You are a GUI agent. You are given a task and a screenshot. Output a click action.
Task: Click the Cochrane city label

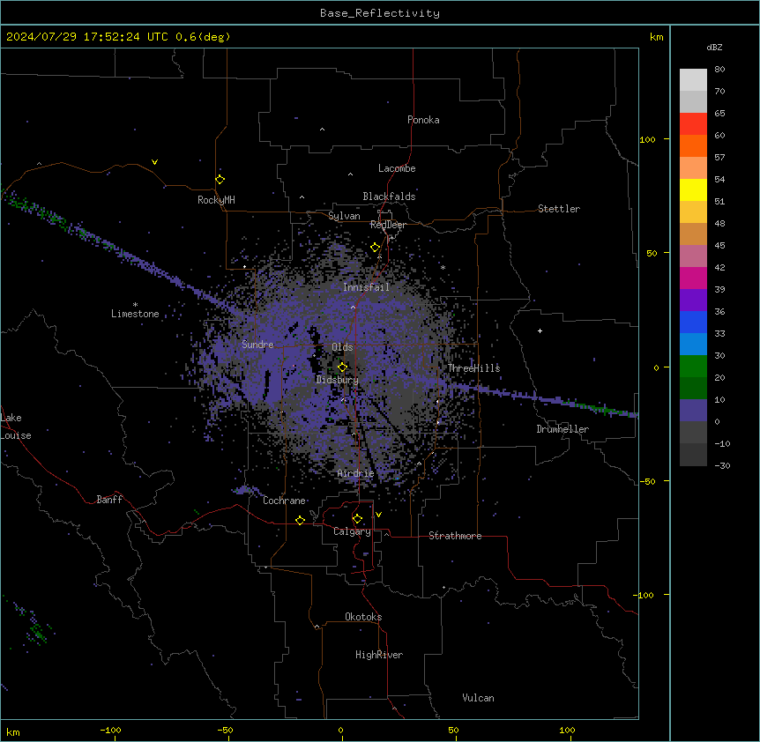[x=284, y=501]
